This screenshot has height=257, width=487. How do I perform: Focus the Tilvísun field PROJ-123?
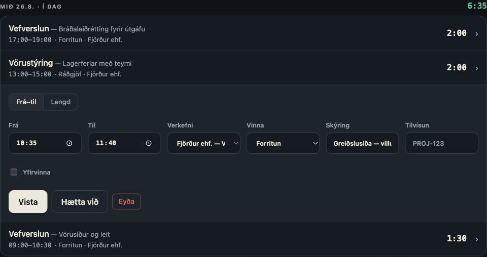[x=441, y=143]
